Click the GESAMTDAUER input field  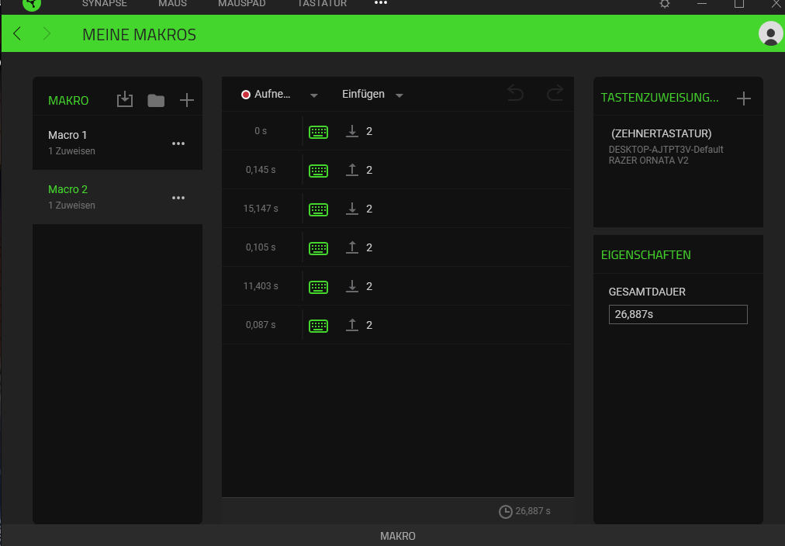[678, 314]
